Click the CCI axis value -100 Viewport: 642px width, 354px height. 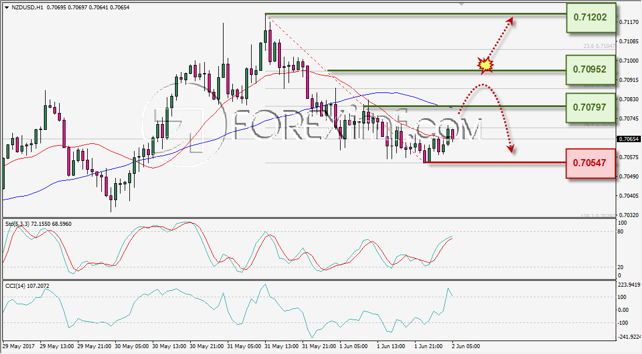click(x=623, y=323)
